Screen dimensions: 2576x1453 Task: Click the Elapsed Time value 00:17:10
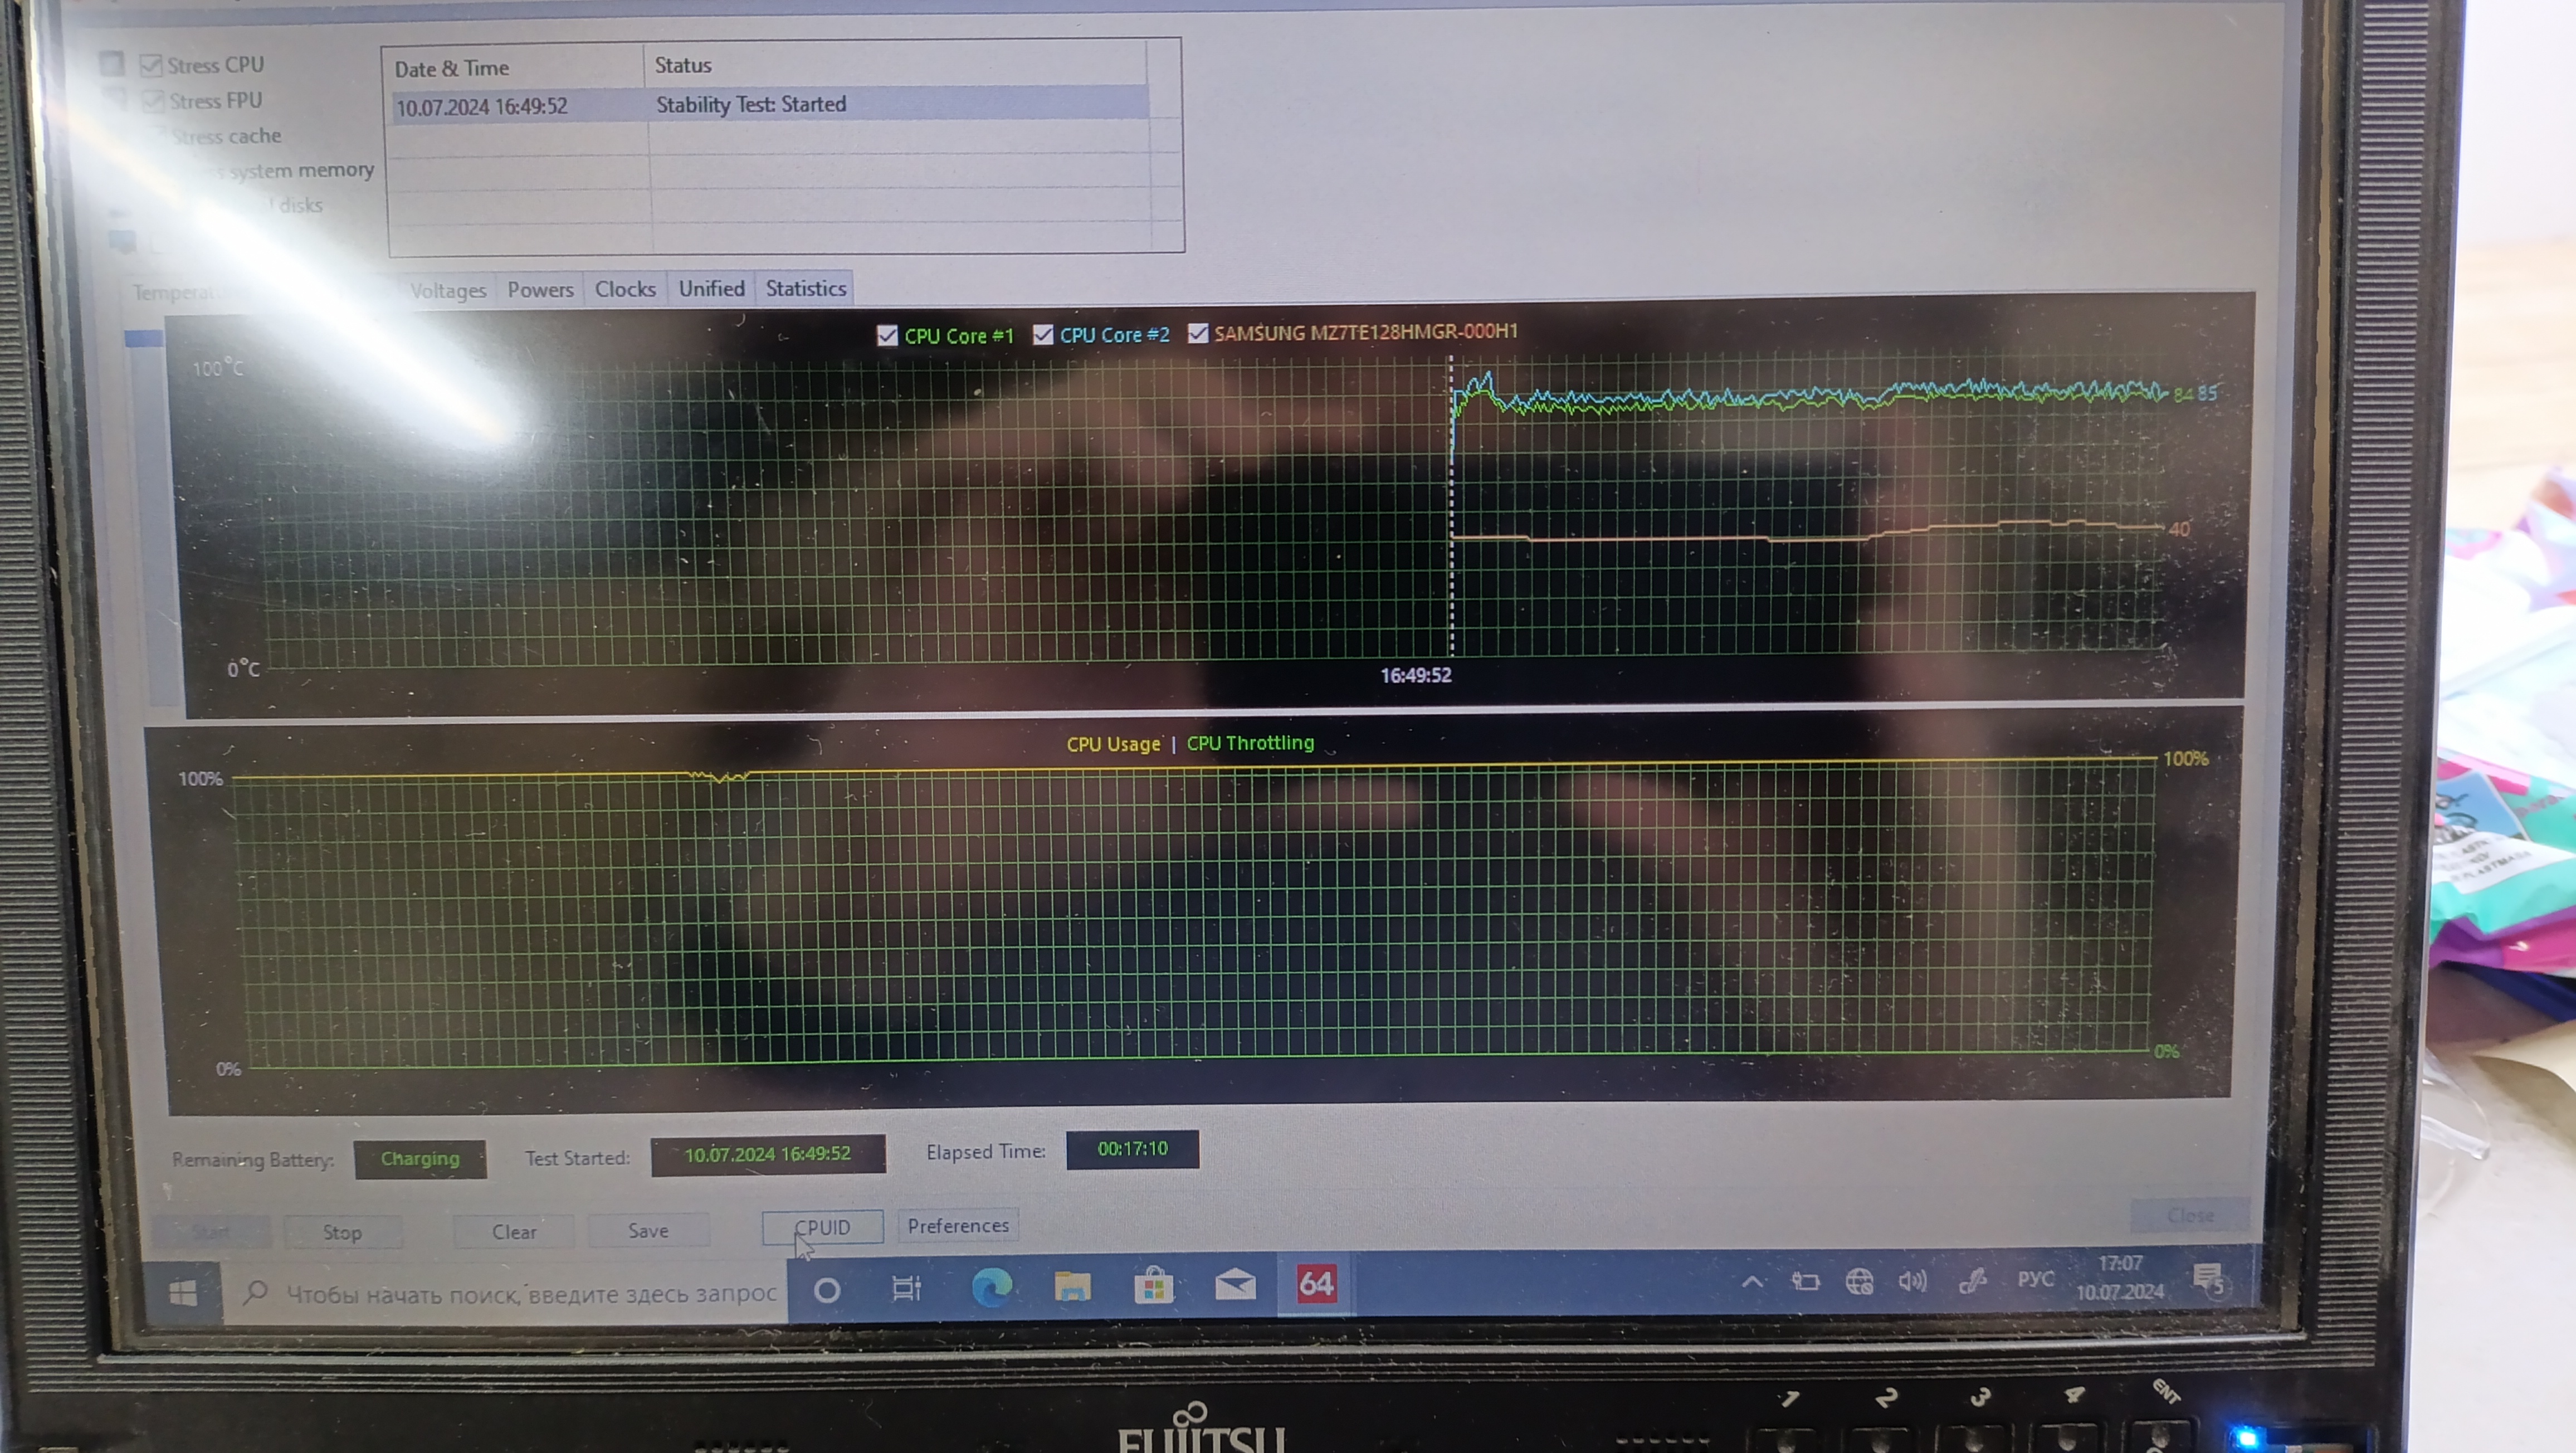pos(1132,1149)
